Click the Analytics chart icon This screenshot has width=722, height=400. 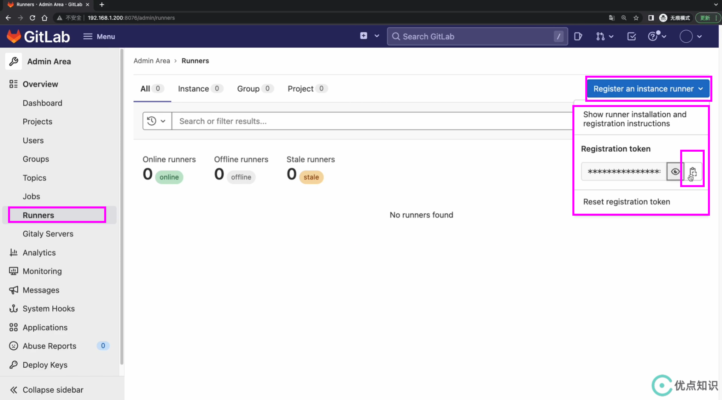pyautogui.click(x=13, y=253)
